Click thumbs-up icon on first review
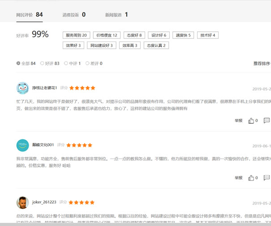Screen dimensions: 271x226 point(251,121)
